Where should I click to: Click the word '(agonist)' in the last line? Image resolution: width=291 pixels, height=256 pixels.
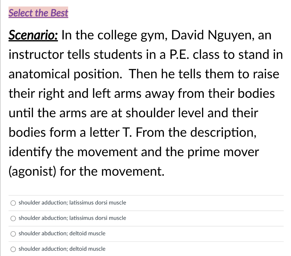point(32,172)
